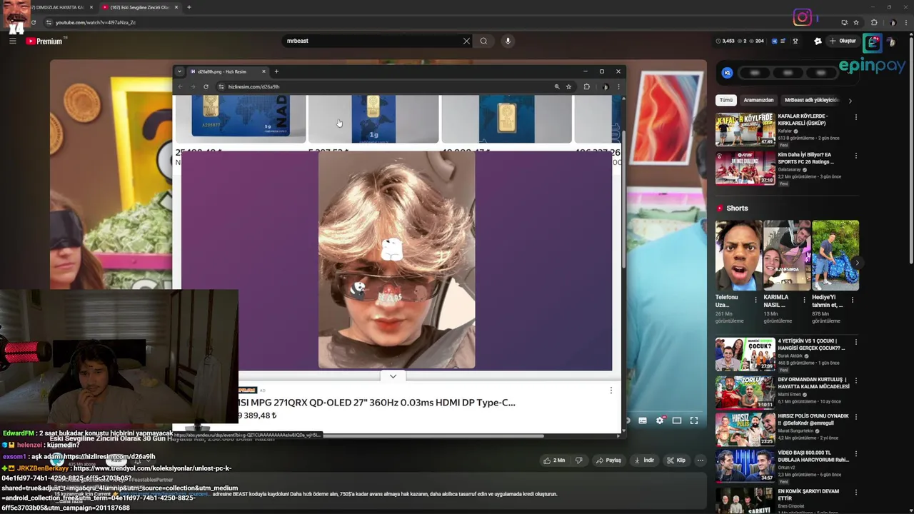Viewport: 914px width, 514px height.
Task: Open new tab in main Chrome window
Action: coord(189,7)
